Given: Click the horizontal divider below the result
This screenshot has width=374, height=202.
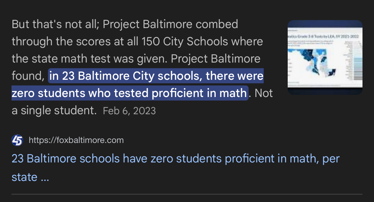Looking at the screenshot, I should click(187, 194).
